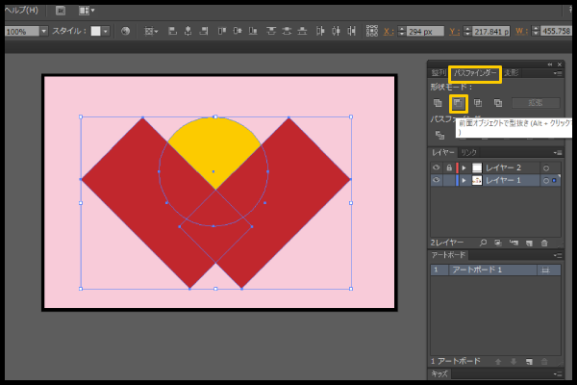Screen dimensions: 577x385
Task: Apply Intersect shape mode in Pathfinder
Action: (x=478, y=102)
